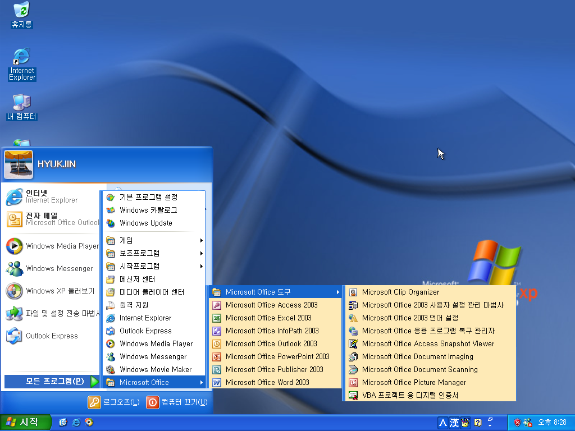The width and height of the screenshot is (575, 431).
Task: Click the 메신저 센터 icon
Action: [111, 279]
